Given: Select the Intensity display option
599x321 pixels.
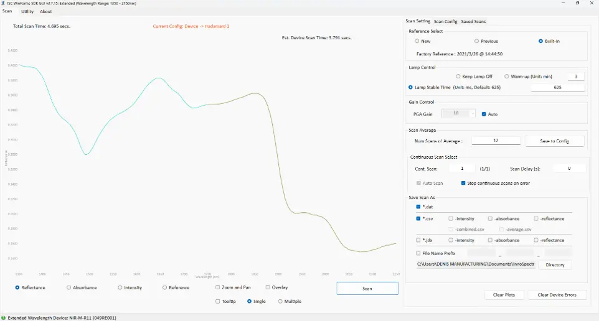Looking at the screenshot, I should [120, 287].
